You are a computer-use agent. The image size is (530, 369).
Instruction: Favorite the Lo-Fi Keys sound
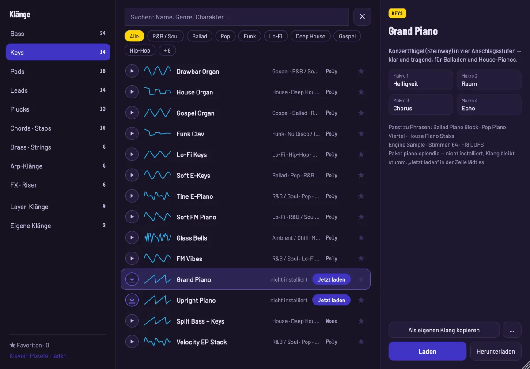(x=361, y=154)
